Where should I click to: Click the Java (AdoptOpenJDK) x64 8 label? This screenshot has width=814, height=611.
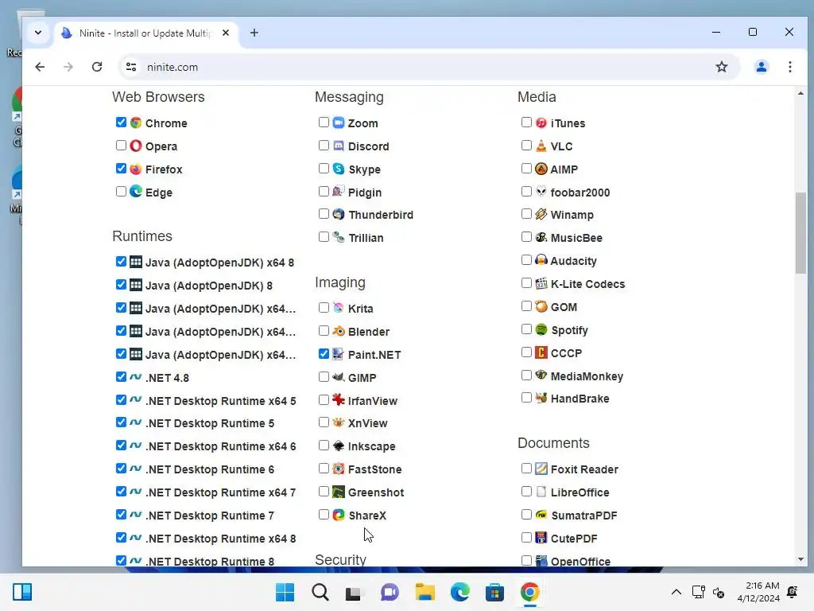click(x=219, y=263)
